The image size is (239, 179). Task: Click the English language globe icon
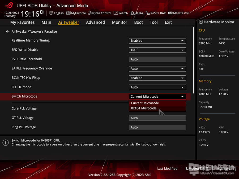click(51, 13)
